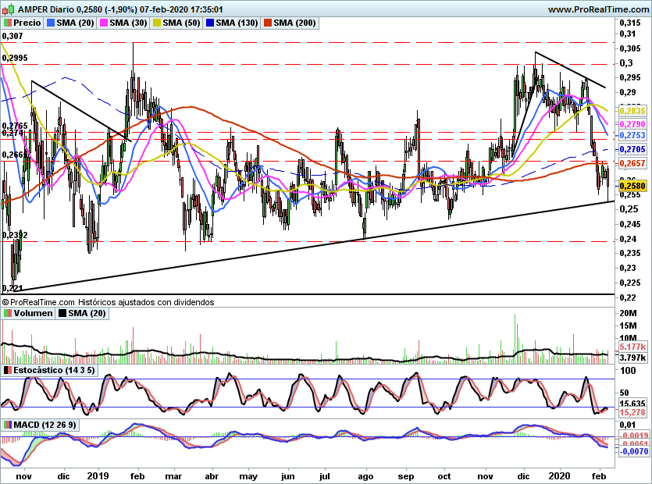
Task: Click the SMA (50) yellow legend swatch
Action: pyautogui.click(x=157, y=23)
